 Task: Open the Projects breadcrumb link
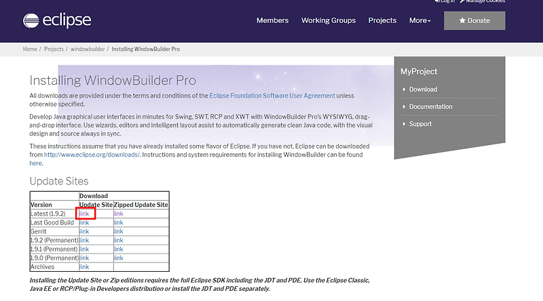point(54,49)
